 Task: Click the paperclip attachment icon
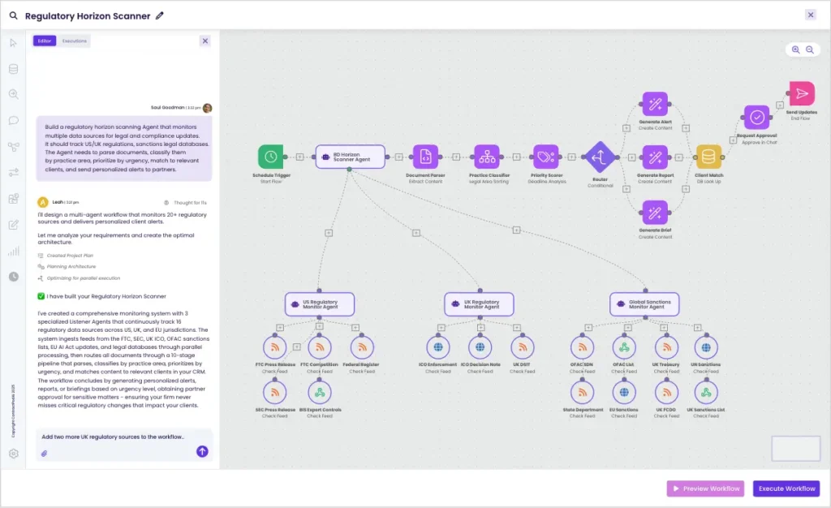coord(45,452)
